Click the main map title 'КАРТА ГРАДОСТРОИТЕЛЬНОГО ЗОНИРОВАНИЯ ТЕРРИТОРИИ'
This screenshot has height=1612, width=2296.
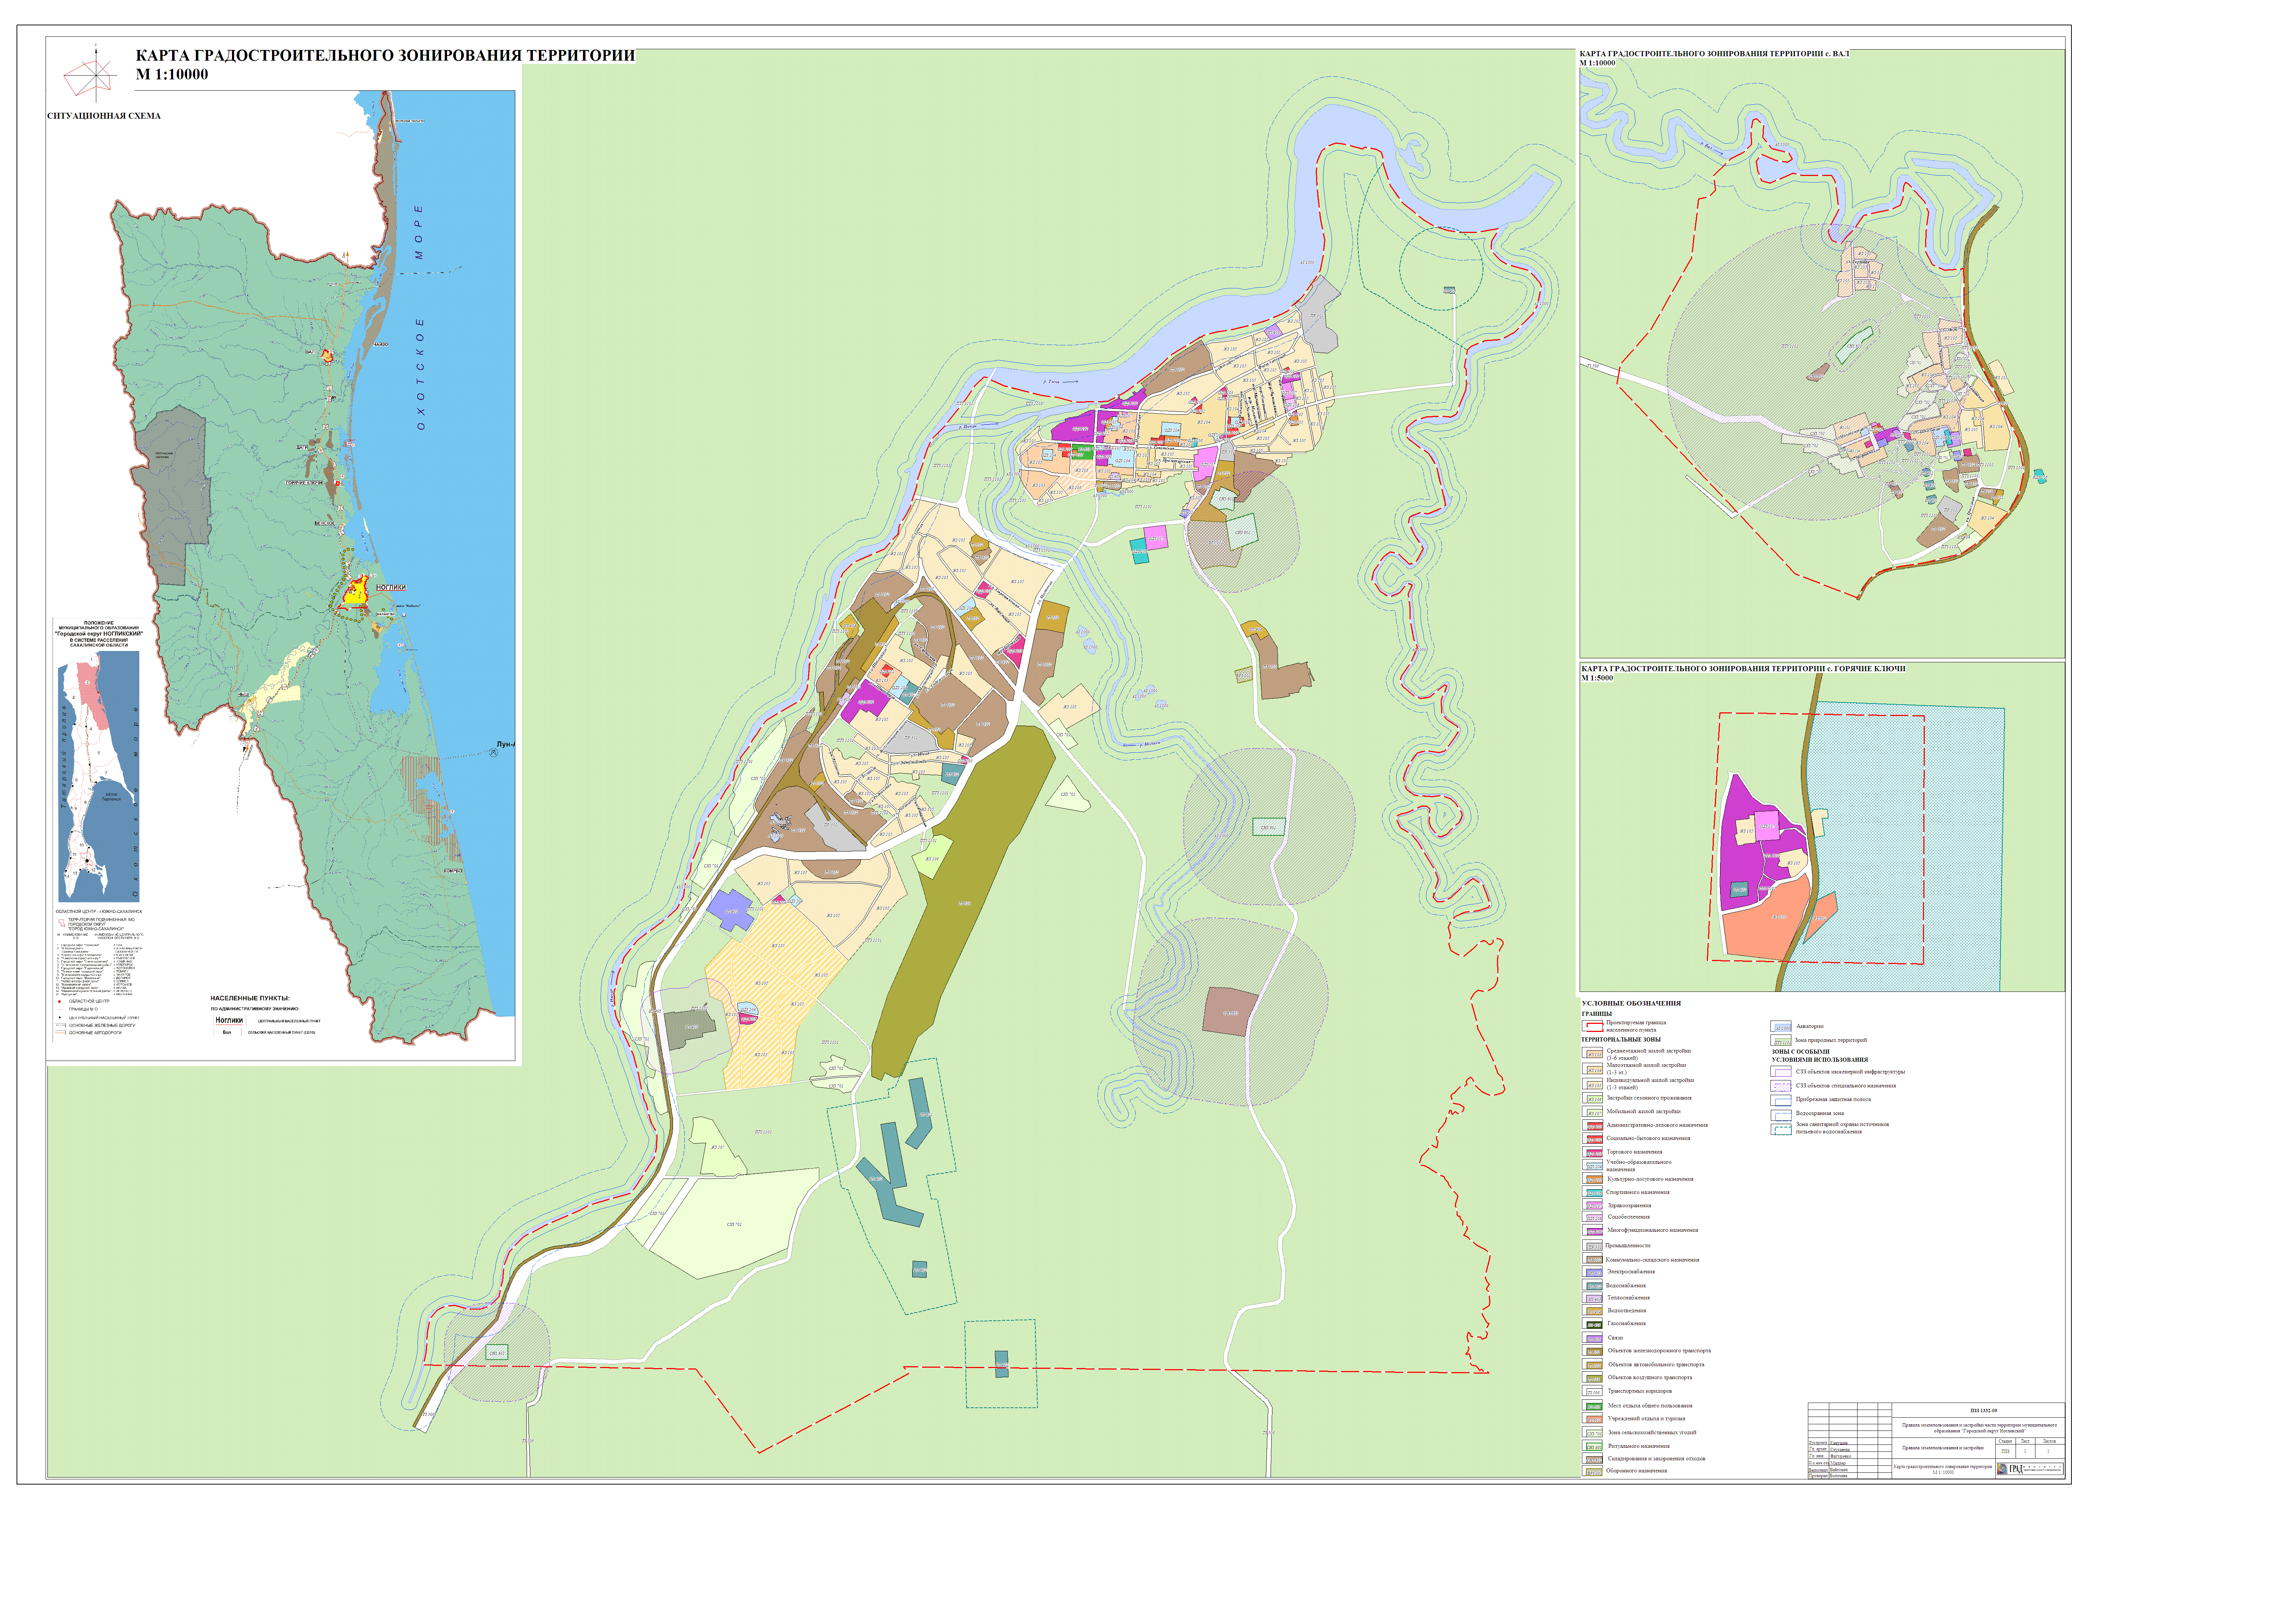pyautogui.click(x=385, y=55)
